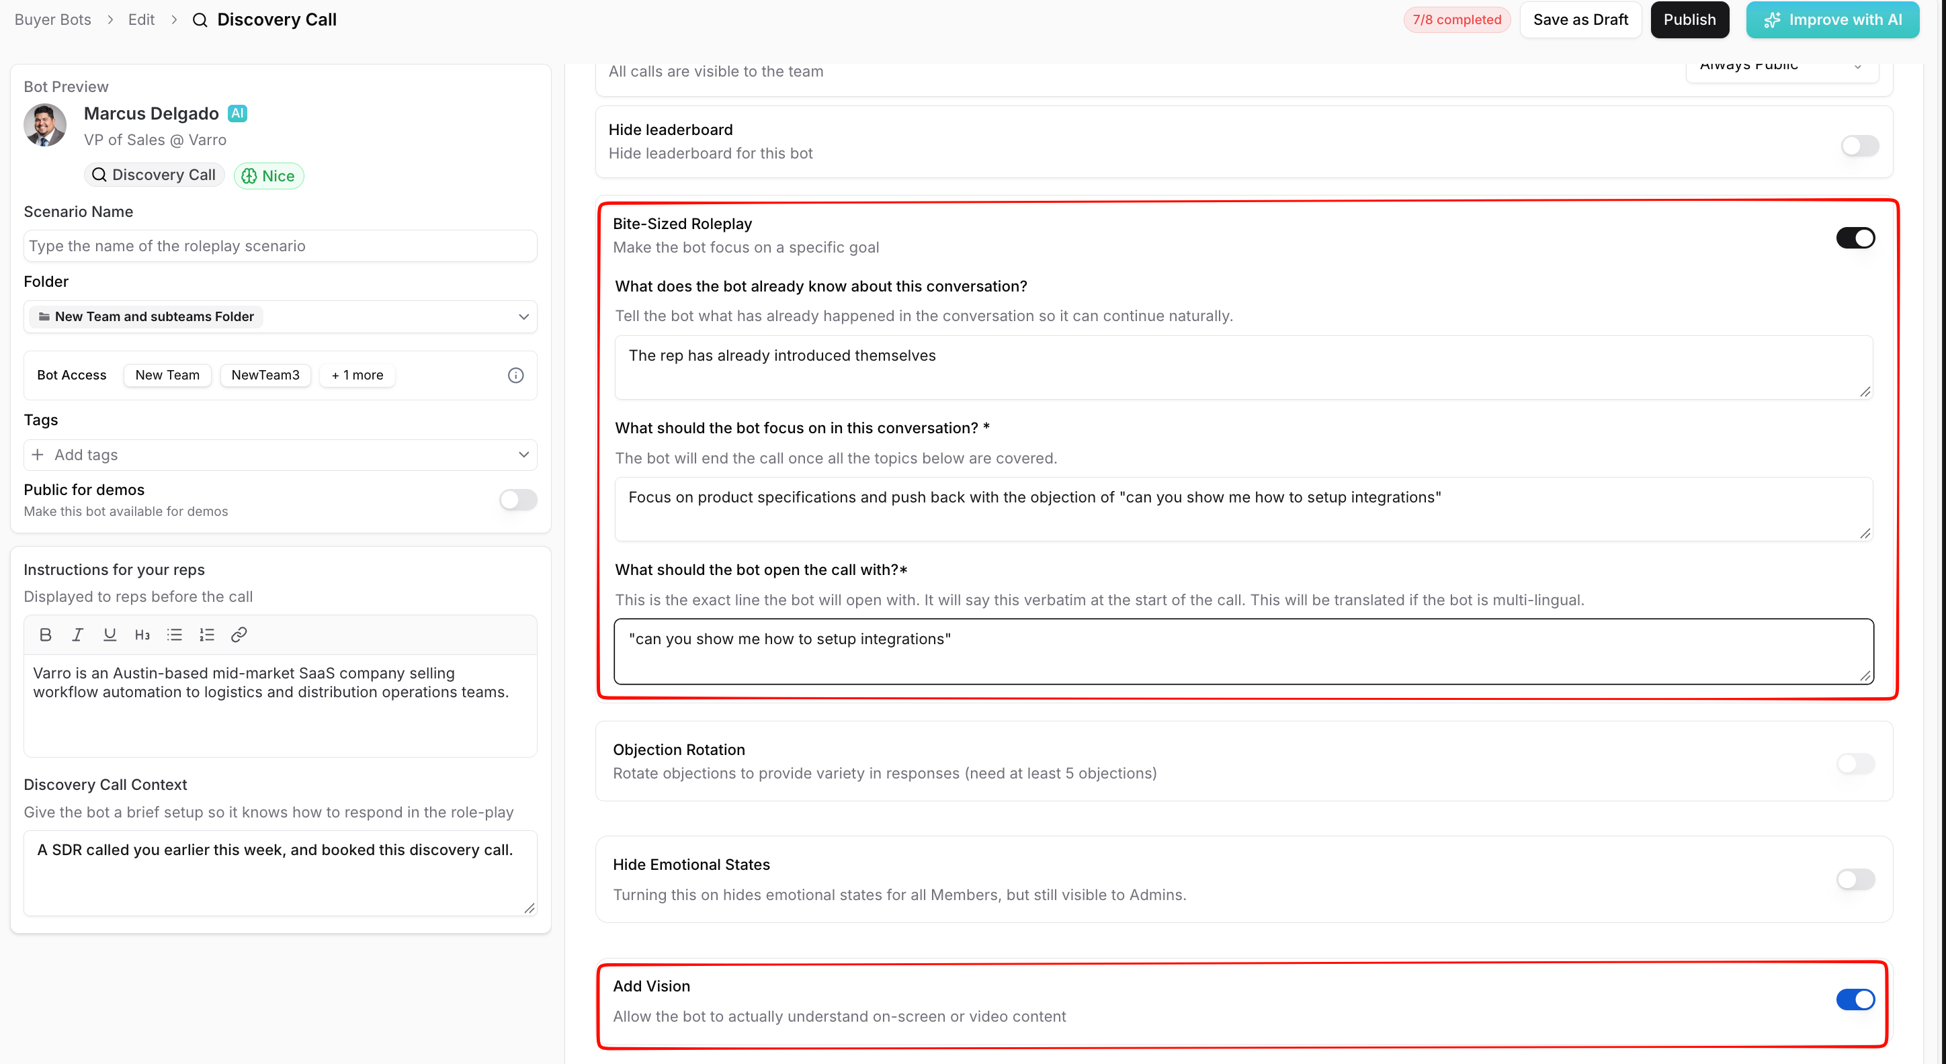
Task: Insert a bulleted list
Action: pyautogui.click(x=175, y=634)
